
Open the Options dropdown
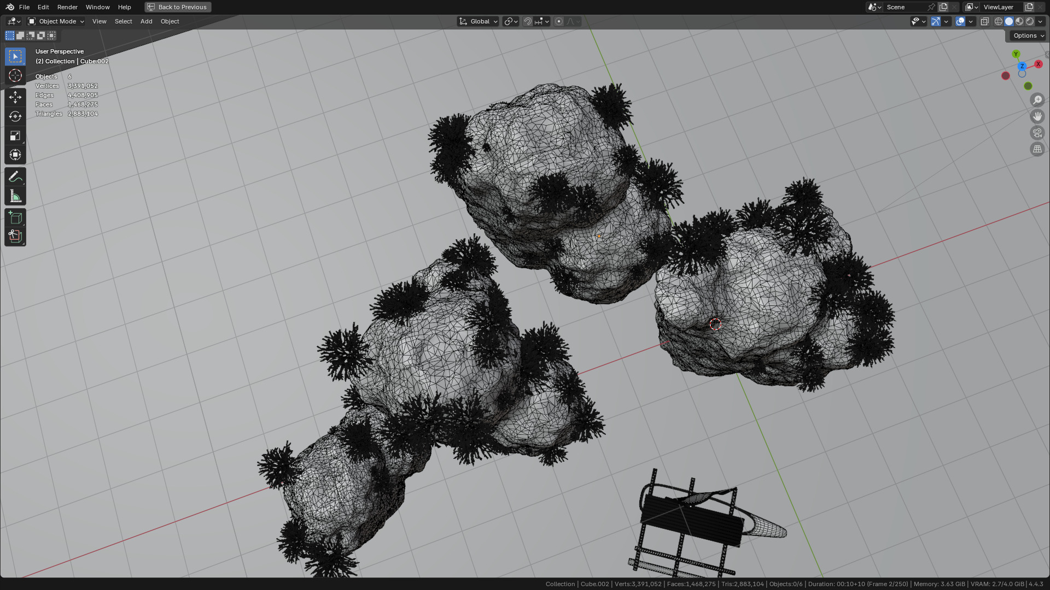(x=1028, y=36)
